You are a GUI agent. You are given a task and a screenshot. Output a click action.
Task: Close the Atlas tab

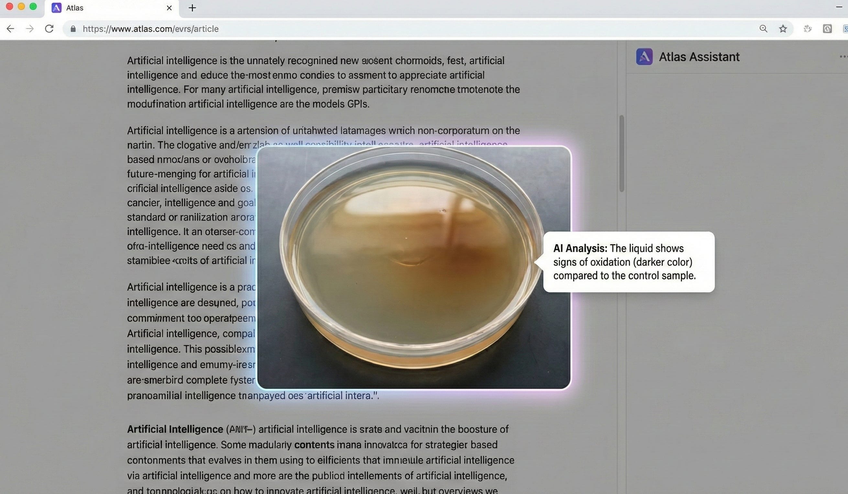coord(169,8)
